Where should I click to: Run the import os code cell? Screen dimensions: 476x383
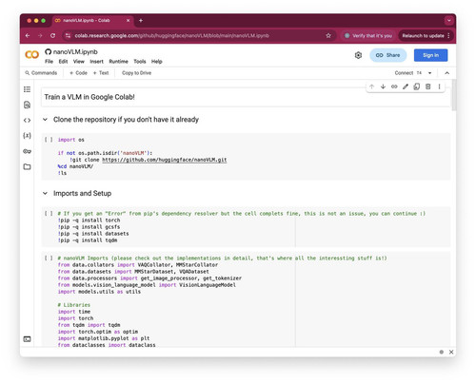[x=49, y=140]
